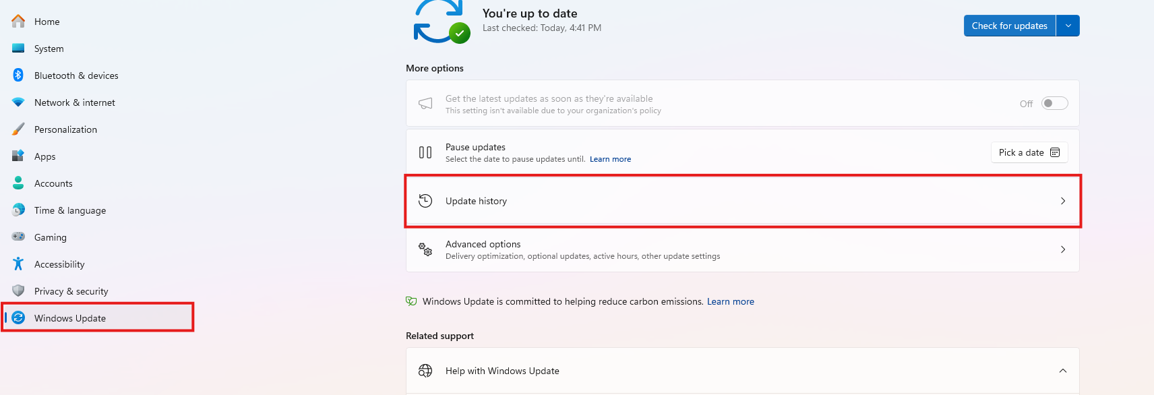Click the System monitor icon
Viewport: 1154px width, 395px height.
coord(18,48)
